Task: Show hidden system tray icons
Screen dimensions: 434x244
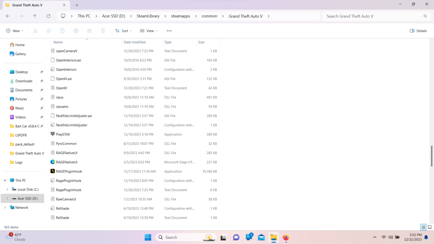Action: pyautogui.click(x=375, y=237)
